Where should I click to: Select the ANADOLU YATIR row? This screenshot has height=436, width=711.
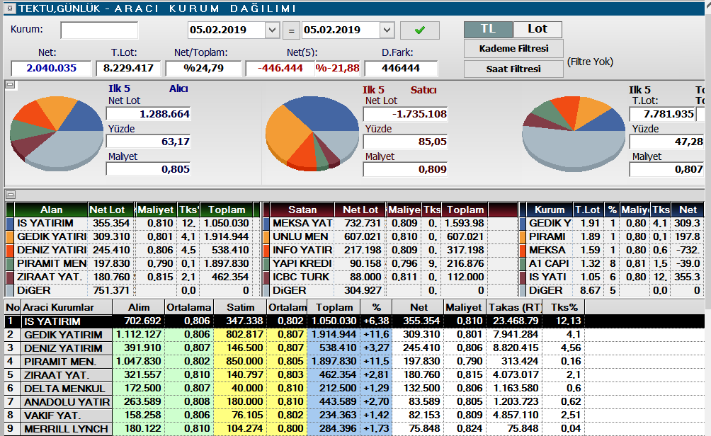coord(355,402)
